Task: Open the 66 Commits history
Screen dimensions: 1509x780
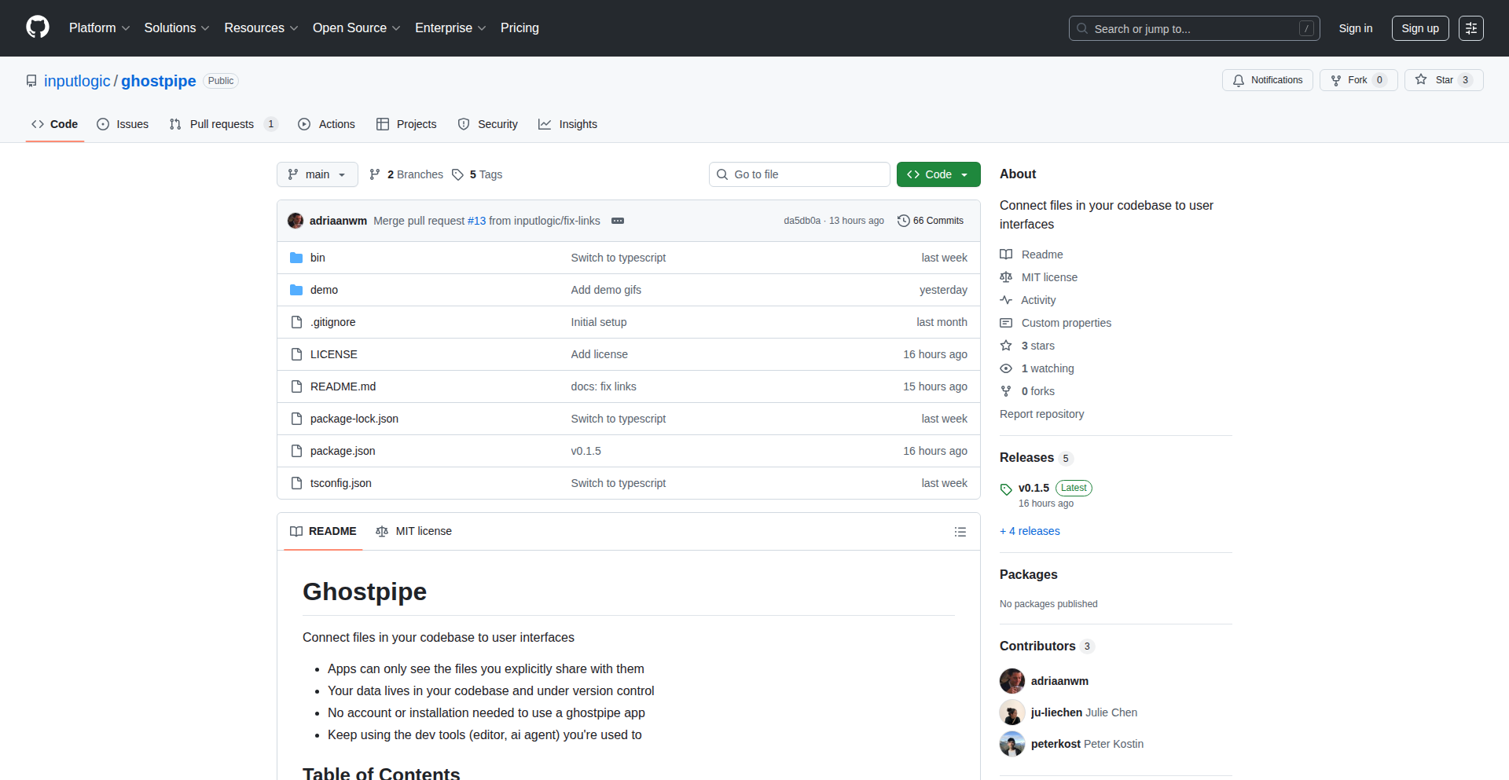Action: click(931, 221)
